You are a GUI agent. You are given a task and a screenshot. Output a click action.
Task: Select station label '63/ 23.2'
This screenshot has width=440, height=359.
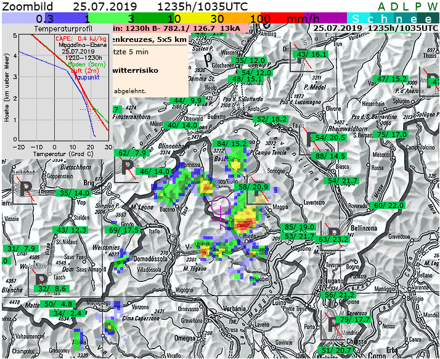click(332, 239)
